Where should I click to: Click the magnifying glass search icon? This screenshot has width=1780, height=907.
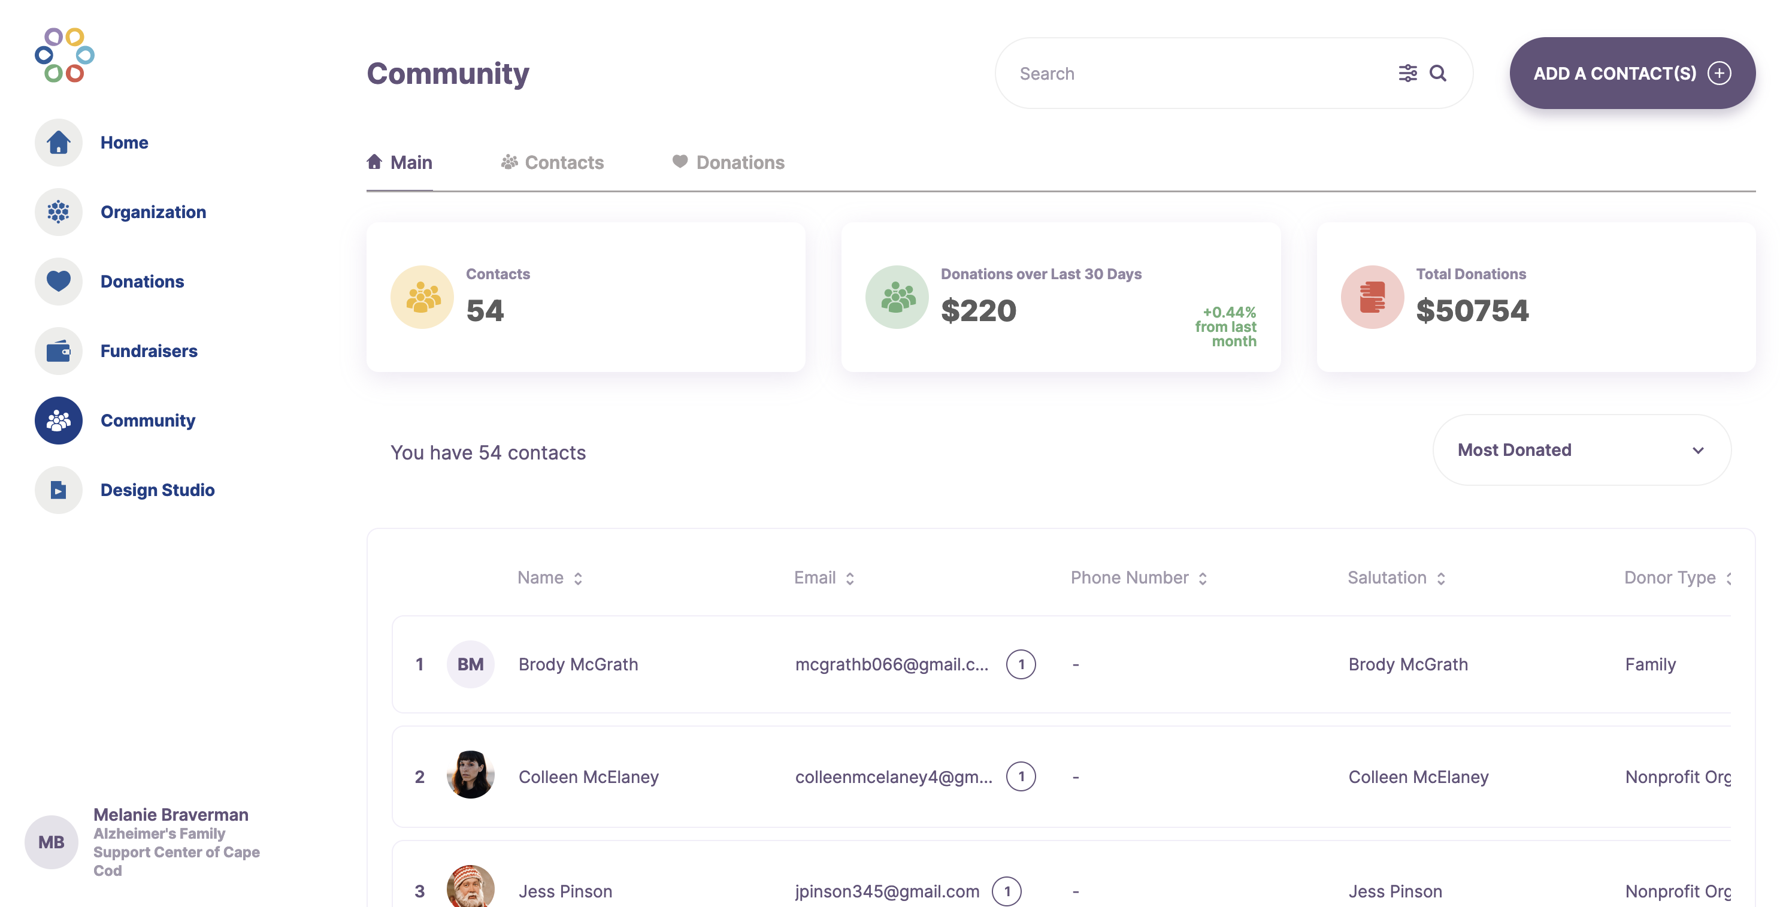pyautogui.click(x=1438, y=73)
